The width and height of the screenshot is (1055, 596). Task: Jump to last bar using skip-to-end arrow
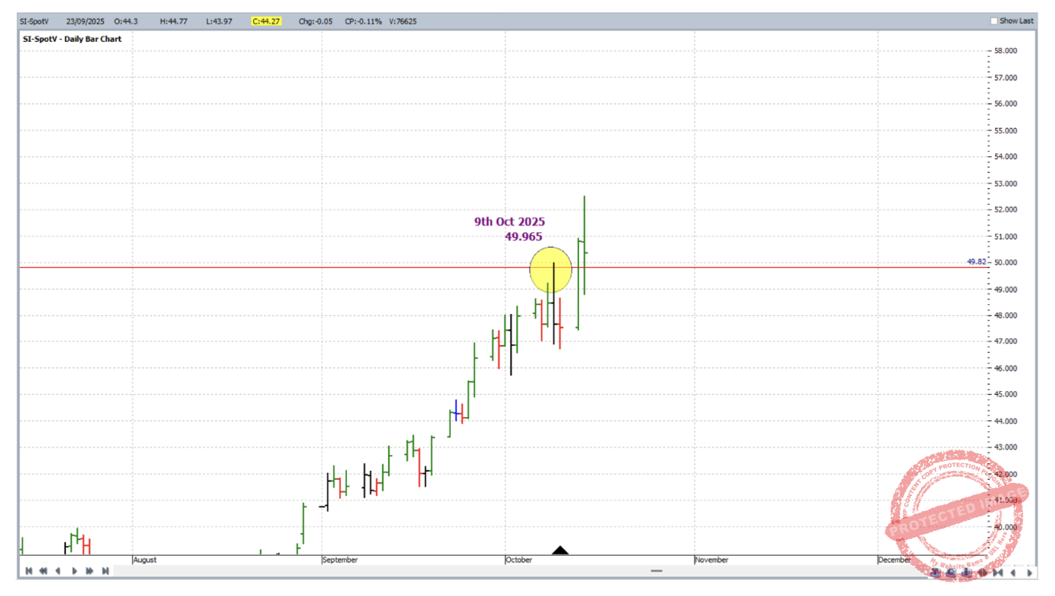coord(105,571)
